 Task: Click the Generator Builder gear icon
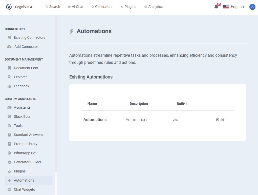9,162
